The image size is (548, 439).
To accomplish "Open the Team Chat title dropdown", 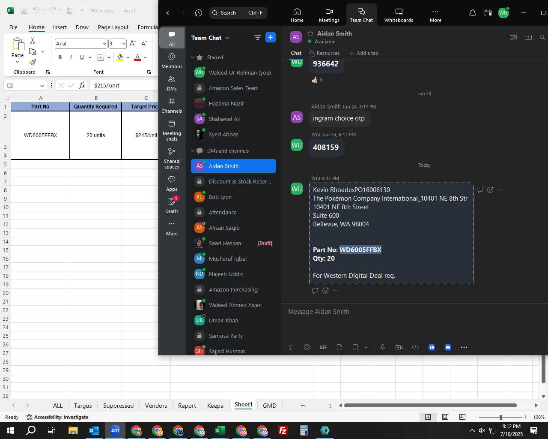I will [x=227, y=38].
